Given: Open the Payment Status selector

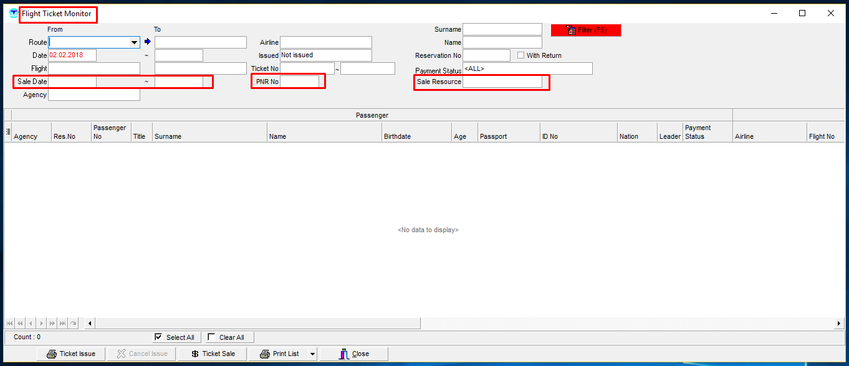Looking at the screenshot, I should (527, 68).
